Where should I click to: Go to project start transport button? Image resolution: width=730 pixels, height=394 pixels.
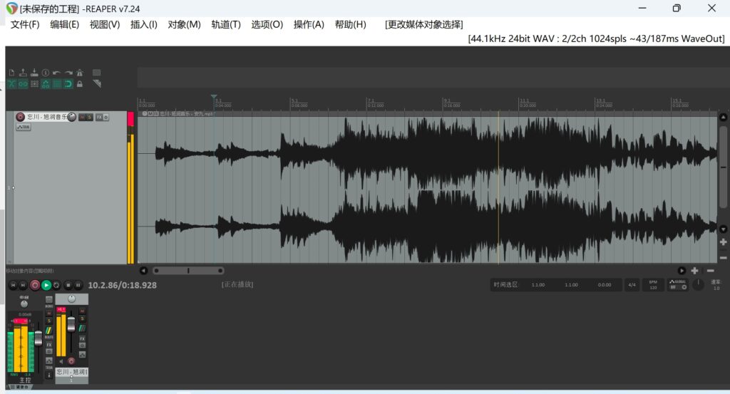click(13, 285)
